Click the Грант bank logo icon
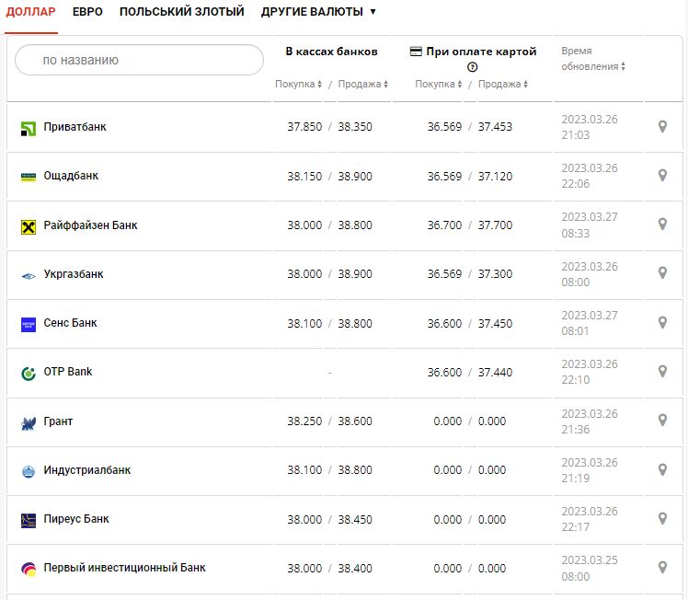 pyautogui.click(x=28, y=422)
